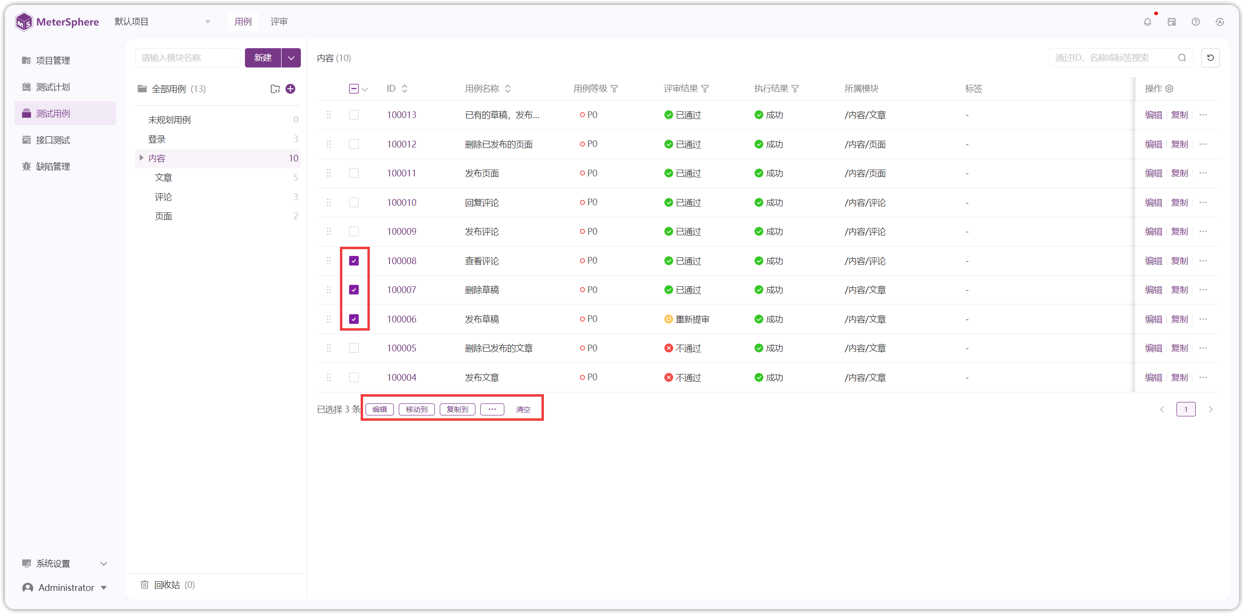
Task: Click the module name input field
Action: tap(188, 58)
